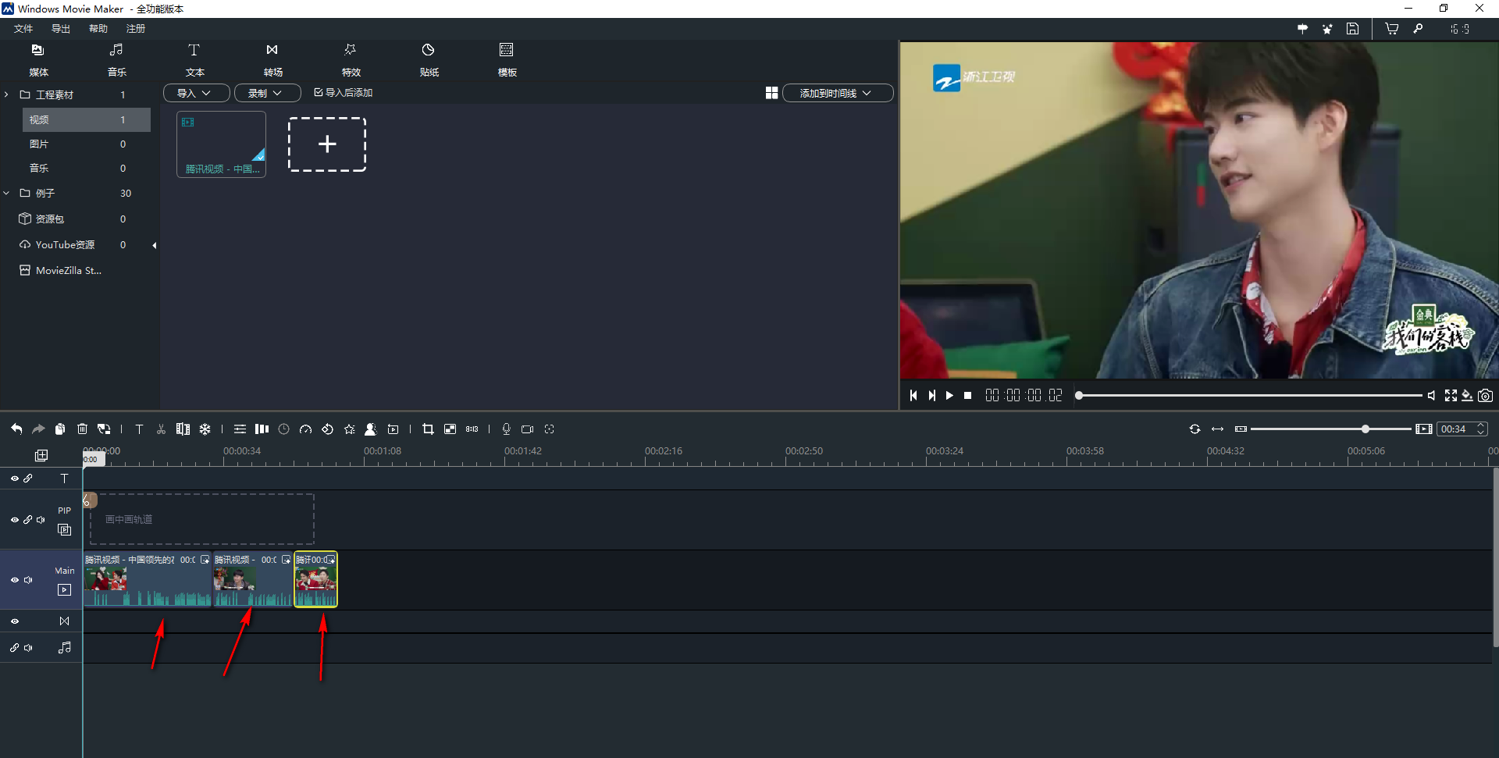Open the 转场 transitions panel
Viewport: 1499px width, 758px height.
[272, 59]
